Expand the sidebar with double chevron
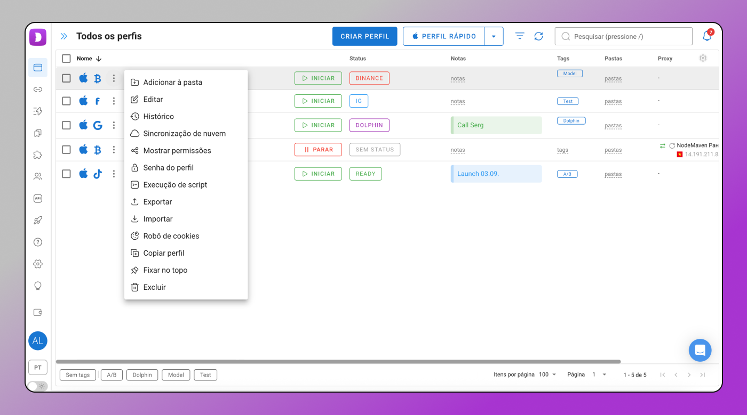Viewport: 747px width, 415px height. pyautogui.click(x=64, y=36)
